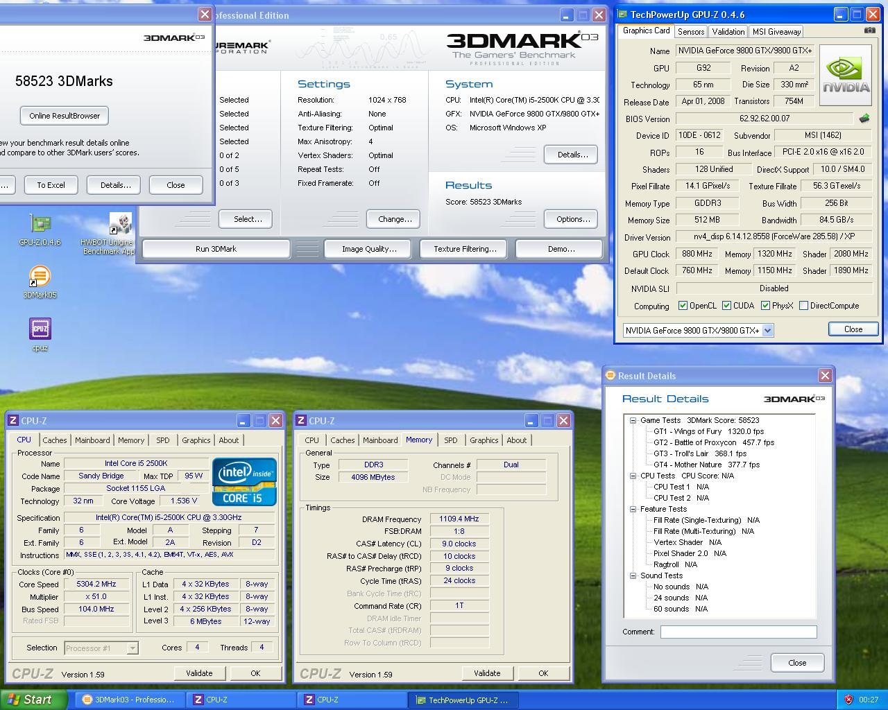
Task: Click Validate in the CPU-Z Memory window
Action: pos(487,673)
